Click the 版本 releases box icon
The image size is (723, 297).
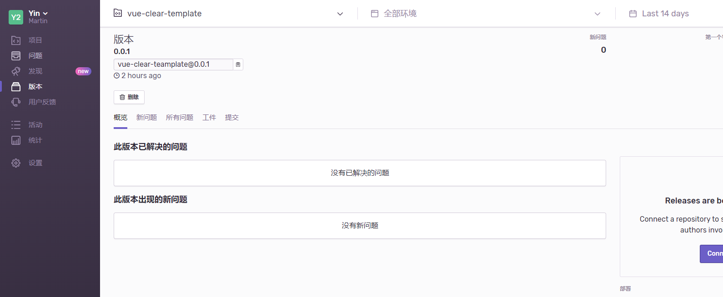click(16, 87)
